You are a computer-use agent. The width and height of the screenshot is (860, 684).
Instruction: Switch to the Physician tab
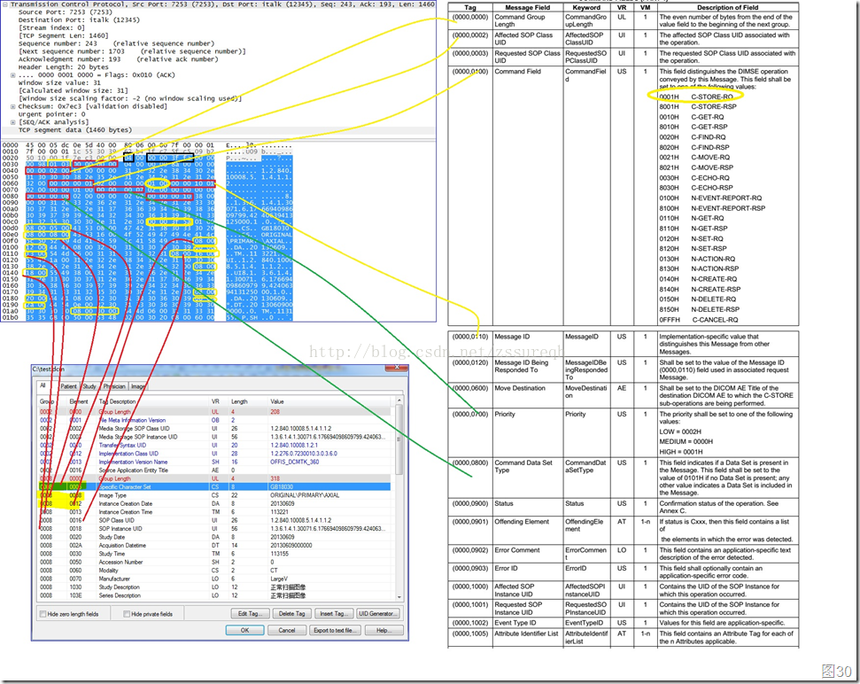pyautogui.click(x=114, y=386)
